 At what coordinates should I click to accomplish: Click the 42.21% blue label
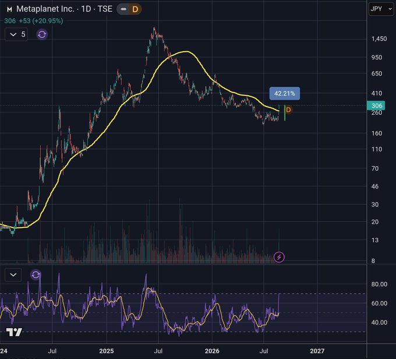click(x=285, y=94)
